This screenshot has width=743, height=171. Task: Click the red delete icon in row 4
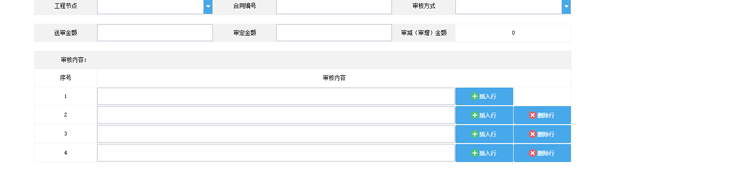(x=533, y=153)
